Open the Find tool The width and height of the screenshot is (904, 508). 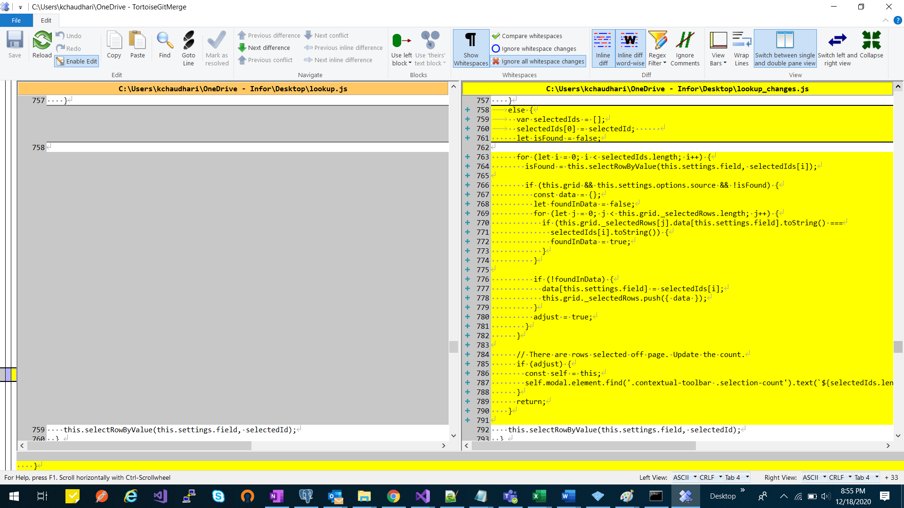[165, 45]
